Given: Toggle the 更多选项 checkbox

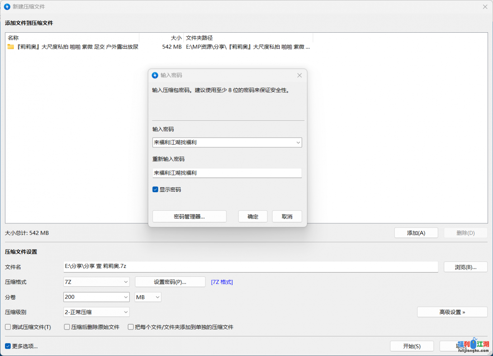Looking at the screenshot, I should (8, 346).
